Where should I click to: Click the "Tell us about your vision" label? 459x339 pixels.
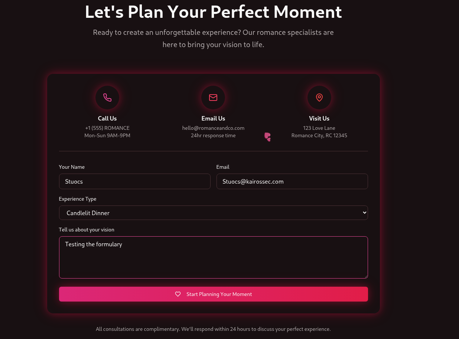[x=87, y=230]
